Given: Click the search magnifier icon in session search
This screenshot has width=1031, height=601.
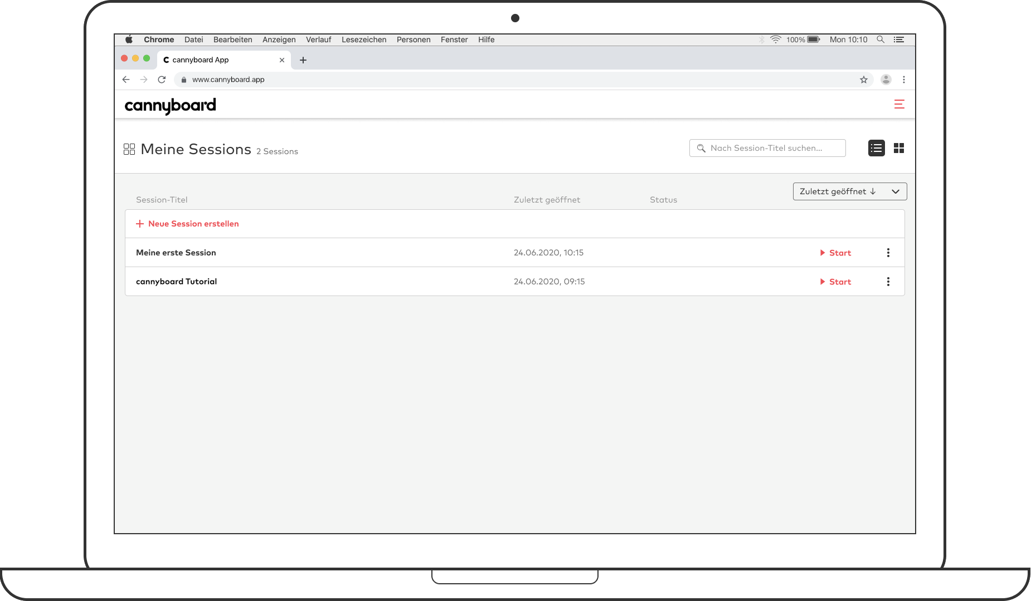Looking at the screenshot, I should pyautogui.click(x=701, y=148).
